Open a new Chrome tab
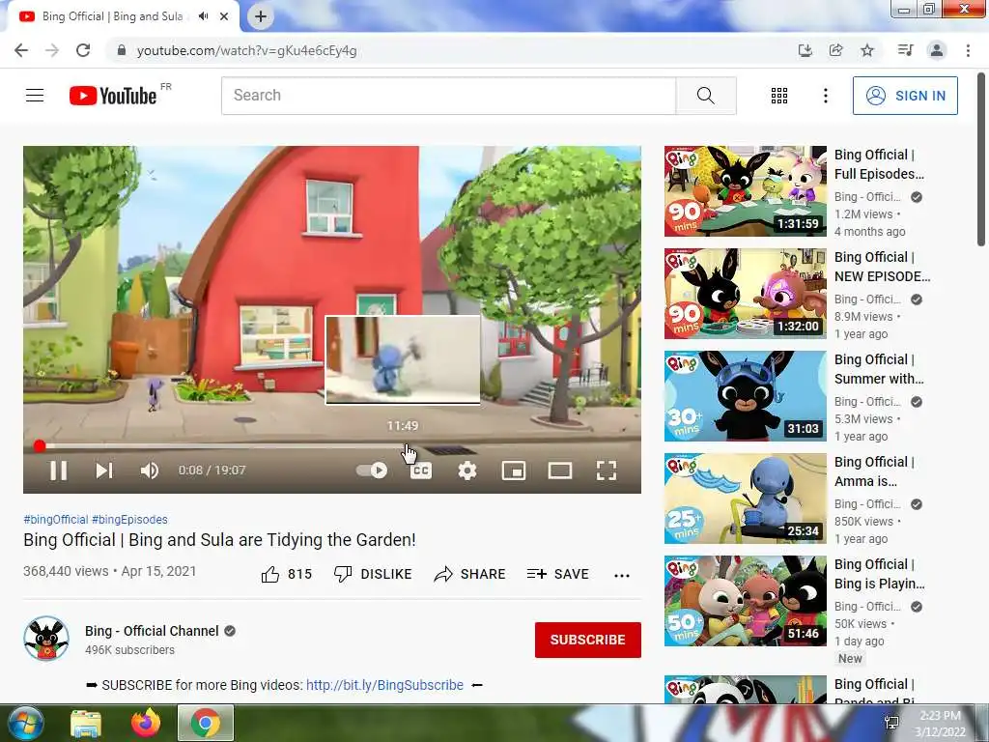This screenshot has height=742, width=989. (x=261, y=16)
